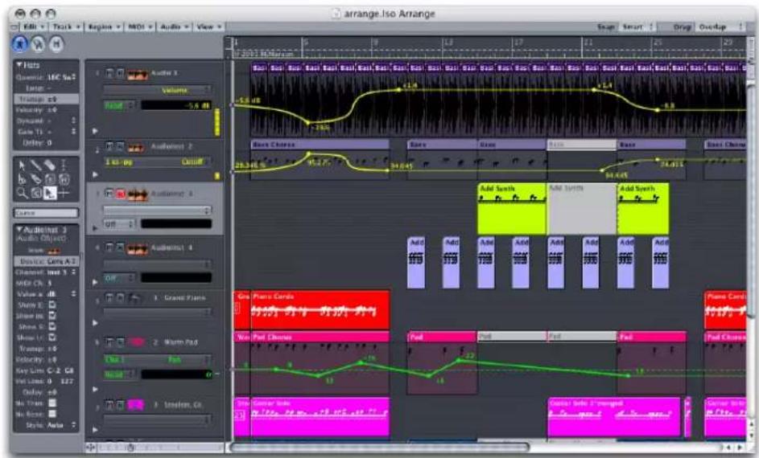Screen dimensions: 759x458
Task: Click the icon in Audioinst 3 parameter box
Action: click(x=54, y=251)
